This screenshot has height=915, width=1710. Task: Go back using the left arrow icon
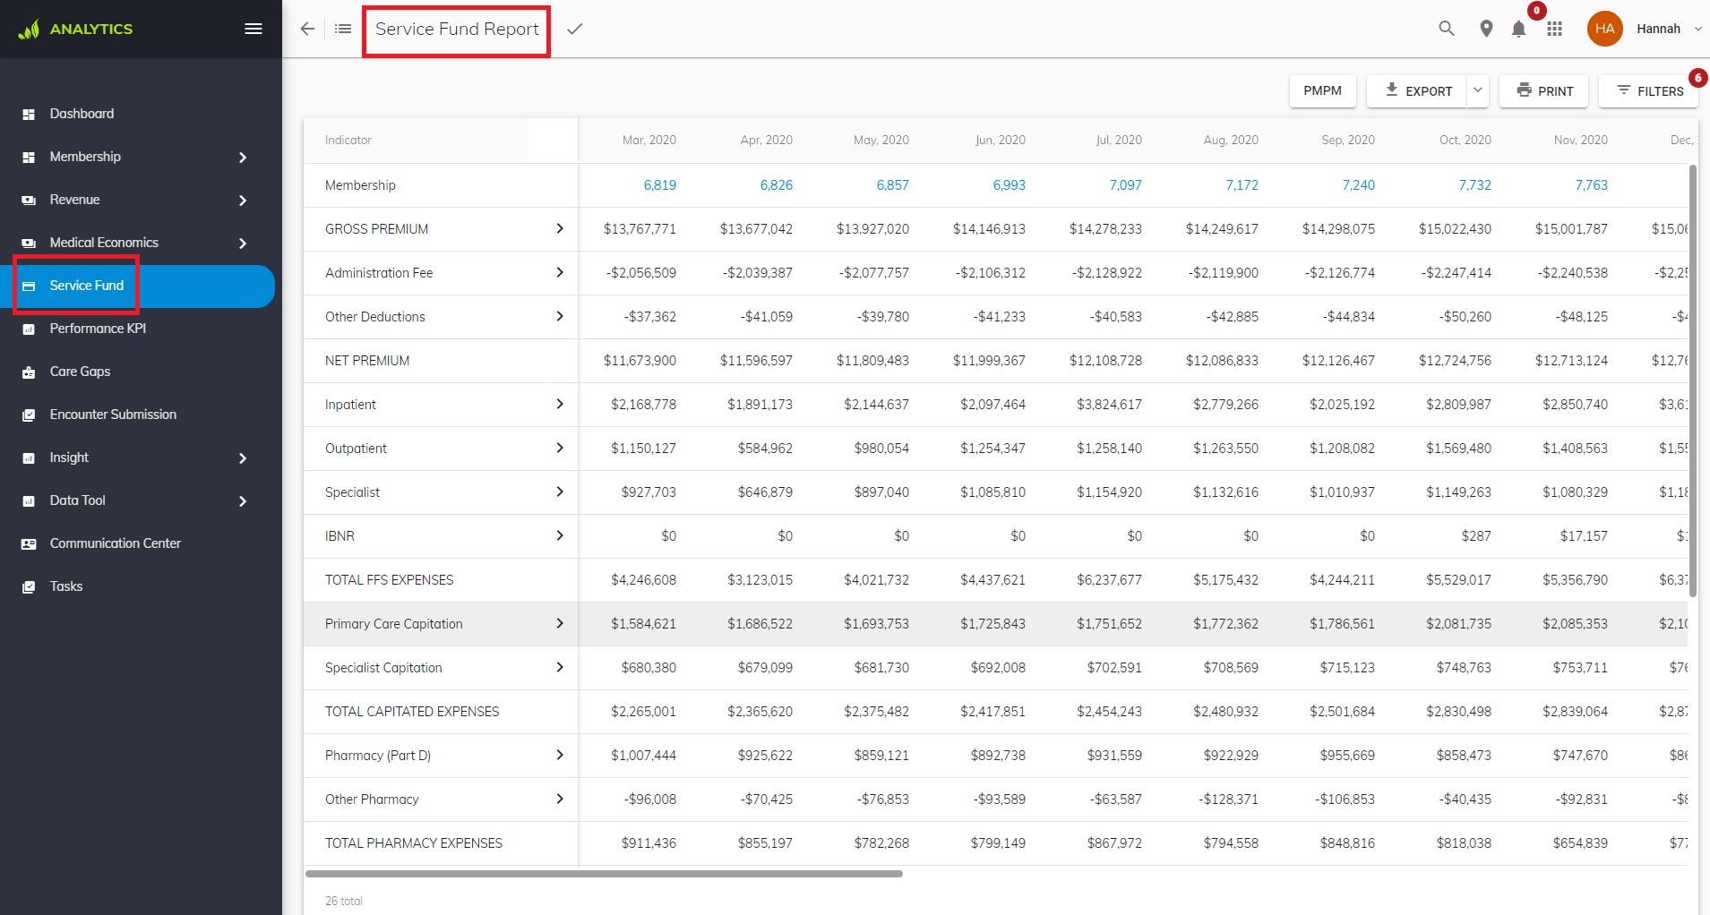click(x=307, y=29)
